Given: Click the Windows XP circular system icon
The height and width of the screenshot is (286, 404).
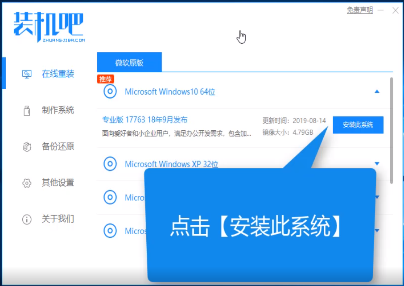Looking at the screenshot, I should pyautogui.click(x=110, y=164).
